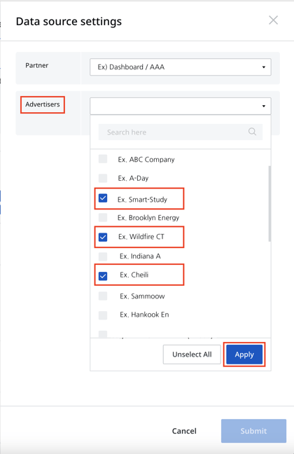The image size is (294, 454).
Task: Click the advertiser list scrollbar
Action: (x=269, y=204)
